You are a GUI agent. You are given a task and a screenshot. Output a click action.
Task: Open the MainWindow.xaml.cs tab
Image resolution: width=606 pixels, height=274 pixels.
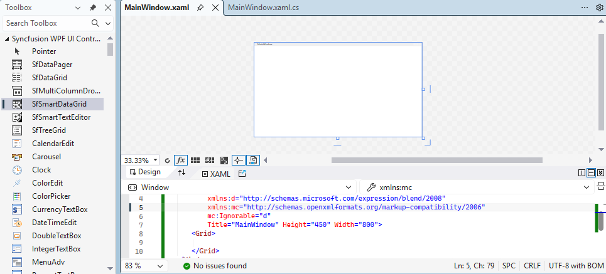point(264,8)
